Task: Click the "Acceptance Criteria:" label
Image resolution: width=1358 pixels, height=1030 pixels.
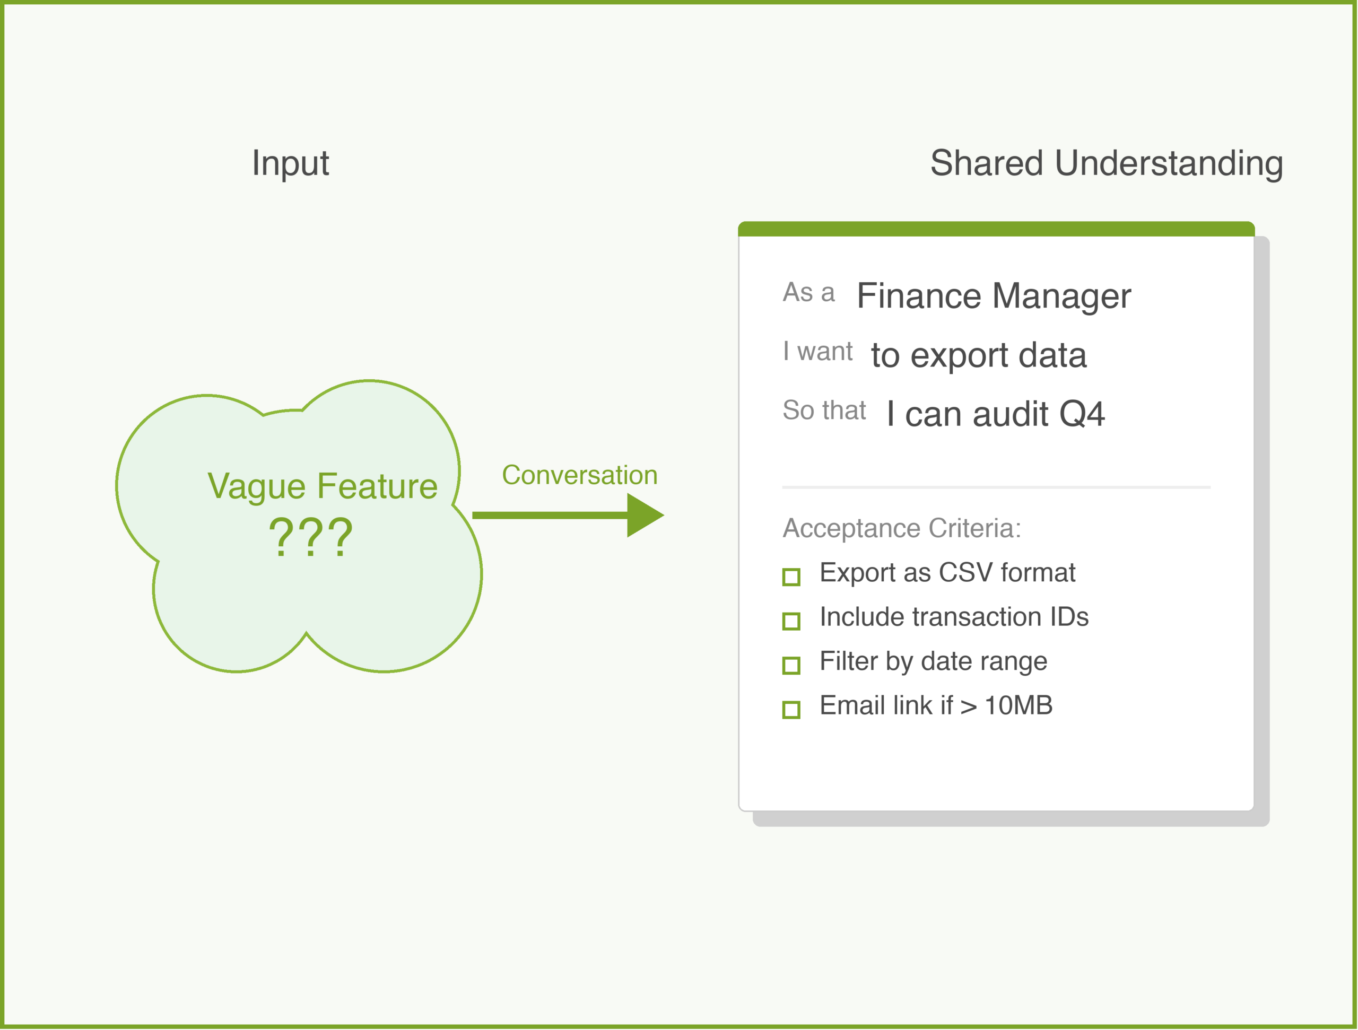Action: pyautogui.click(x=902, y=528)
